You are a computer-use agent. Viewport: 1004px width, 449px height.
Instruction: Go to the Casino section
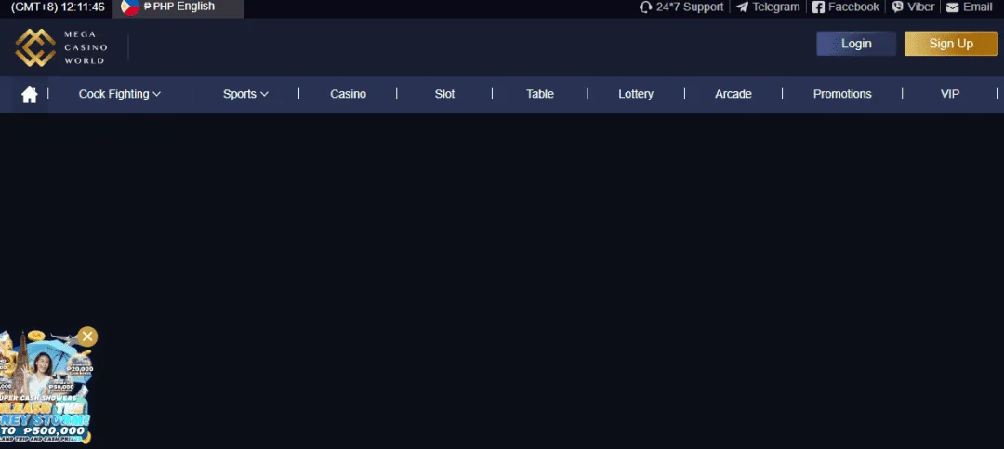349,94
